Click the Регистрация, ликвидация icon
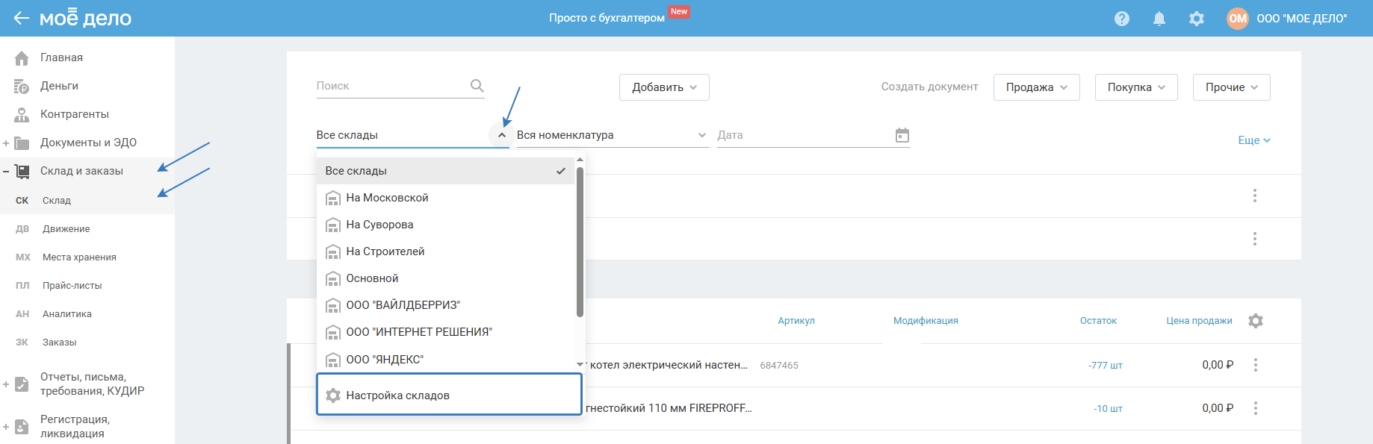The height and width of the screenshot is (444, 1373). click(x=22, y=427)
